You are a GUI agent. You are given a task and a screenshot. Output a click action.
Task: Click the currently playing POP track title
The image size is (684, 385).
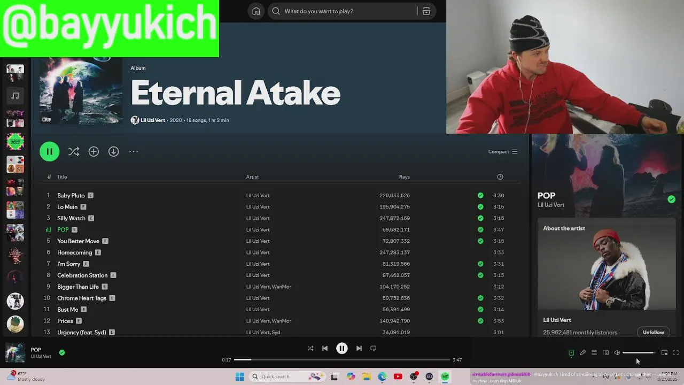click(x=63, y=230)
